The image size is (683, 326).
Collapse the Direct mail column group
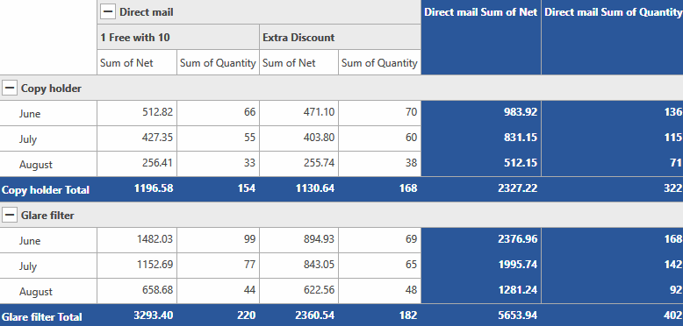pos(108,11)
